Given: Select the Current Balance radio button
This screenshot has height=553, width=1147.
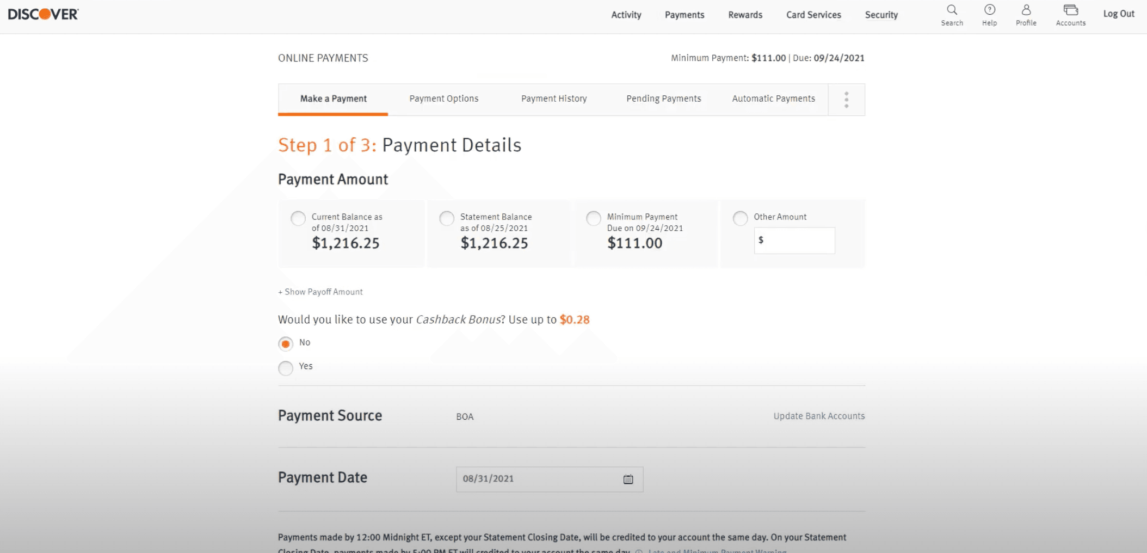Looking at the screenshot, I should 298,218.
